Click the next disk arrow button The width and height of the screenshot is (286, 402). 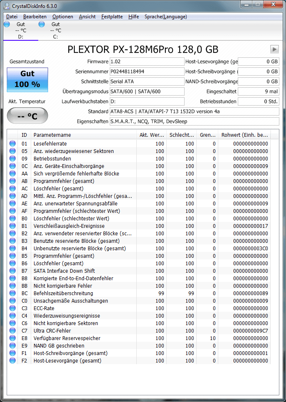[274, 49]
